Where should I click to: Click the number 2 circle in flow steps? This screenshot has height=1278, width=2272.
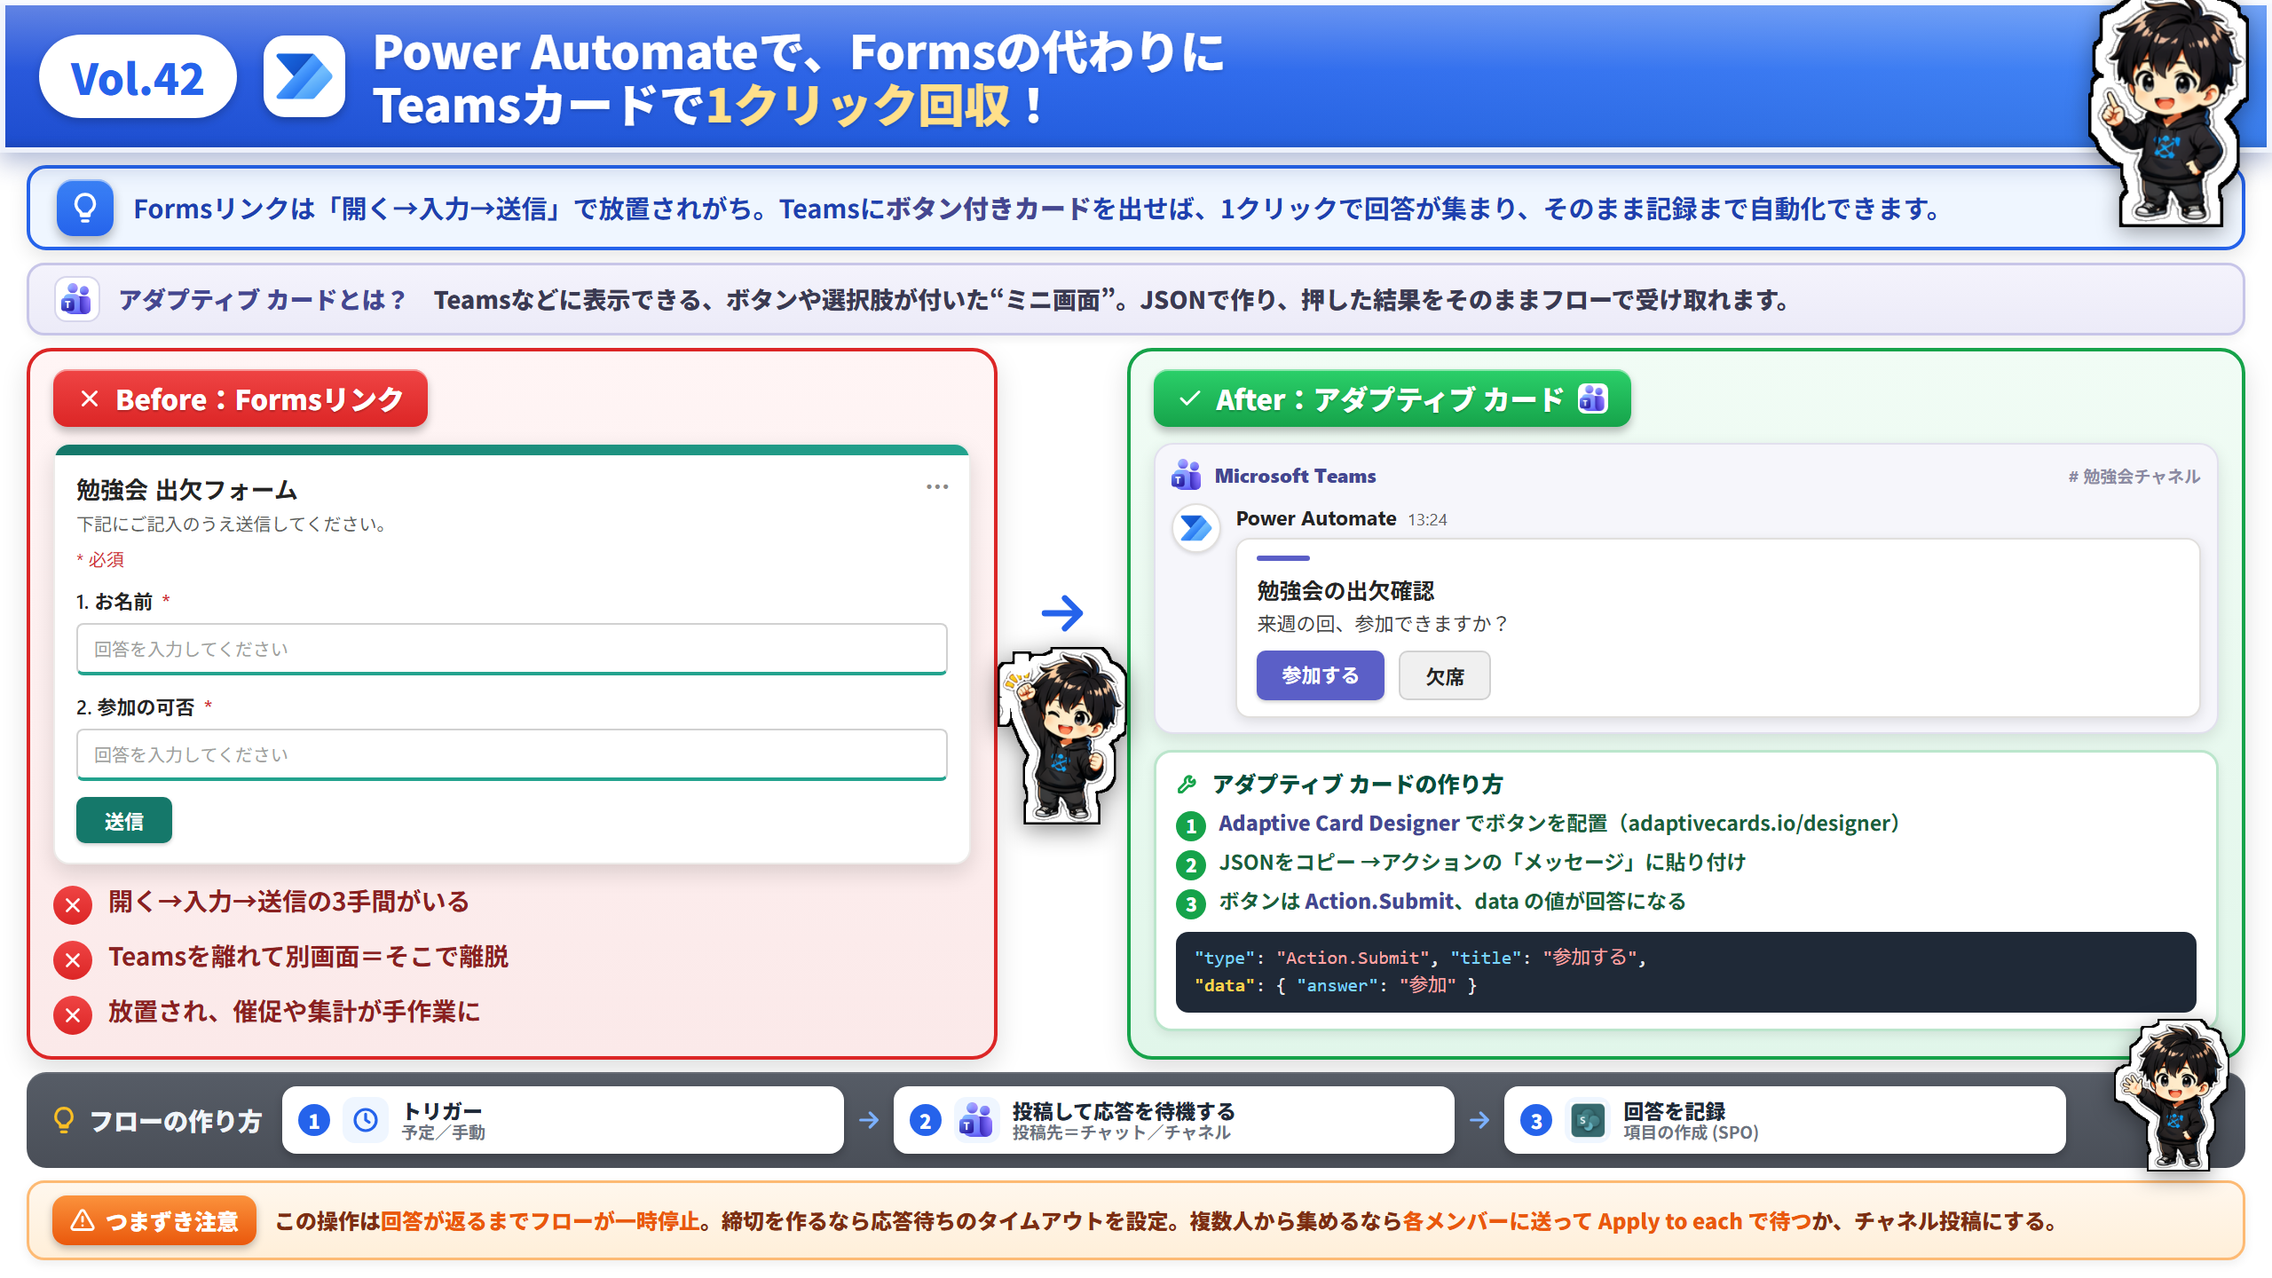pyautogui.click(x=926, y=1120)
